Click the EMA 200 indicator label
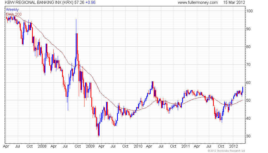This screenshot has height=153, width=268. coord(14,14)
